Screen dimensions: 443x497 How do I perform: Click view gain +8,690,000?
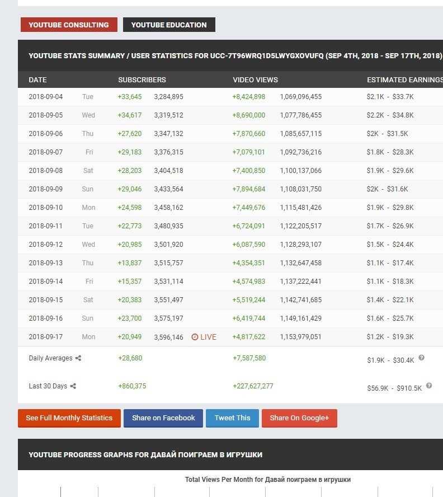point(249,115)
